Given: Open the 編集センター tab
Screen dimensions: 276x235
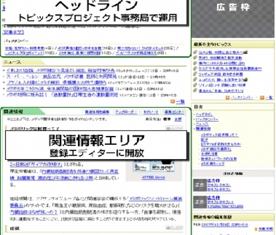Looking at the screenshot, I should click(174, 112).
